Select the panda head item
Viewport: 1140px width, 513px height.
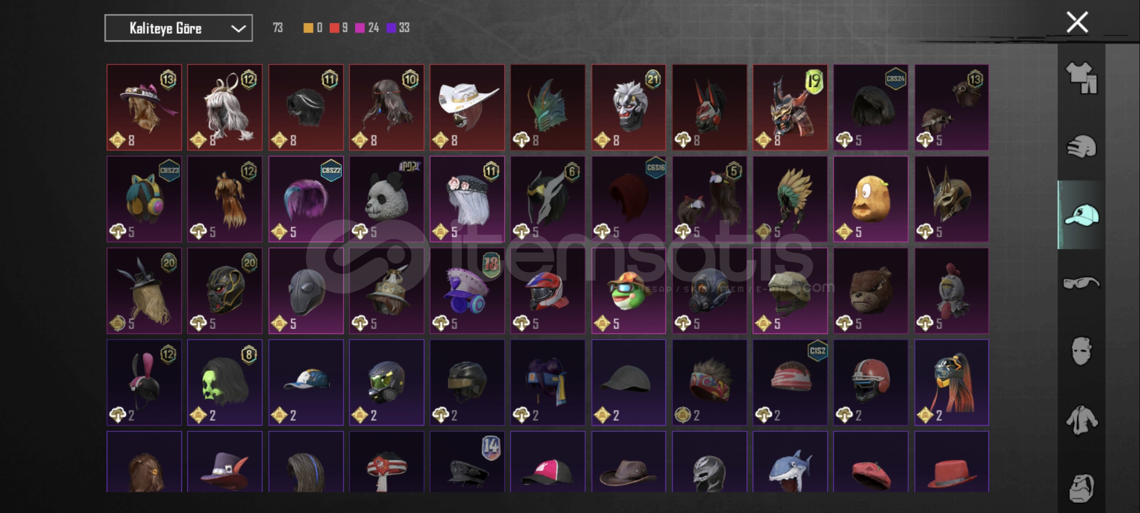click(387, 199)
